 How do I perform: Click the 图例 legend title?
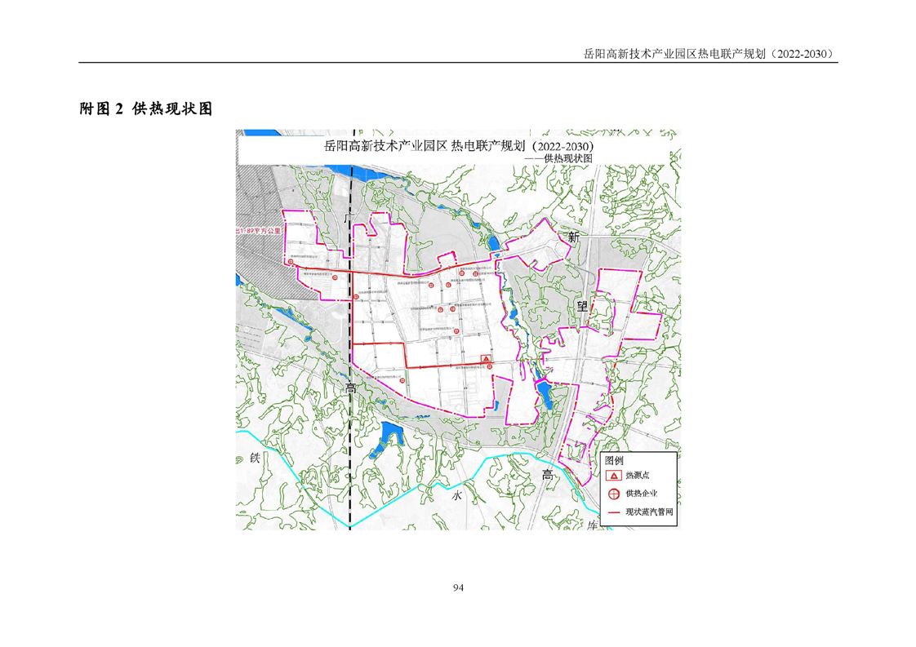point(613,460)
